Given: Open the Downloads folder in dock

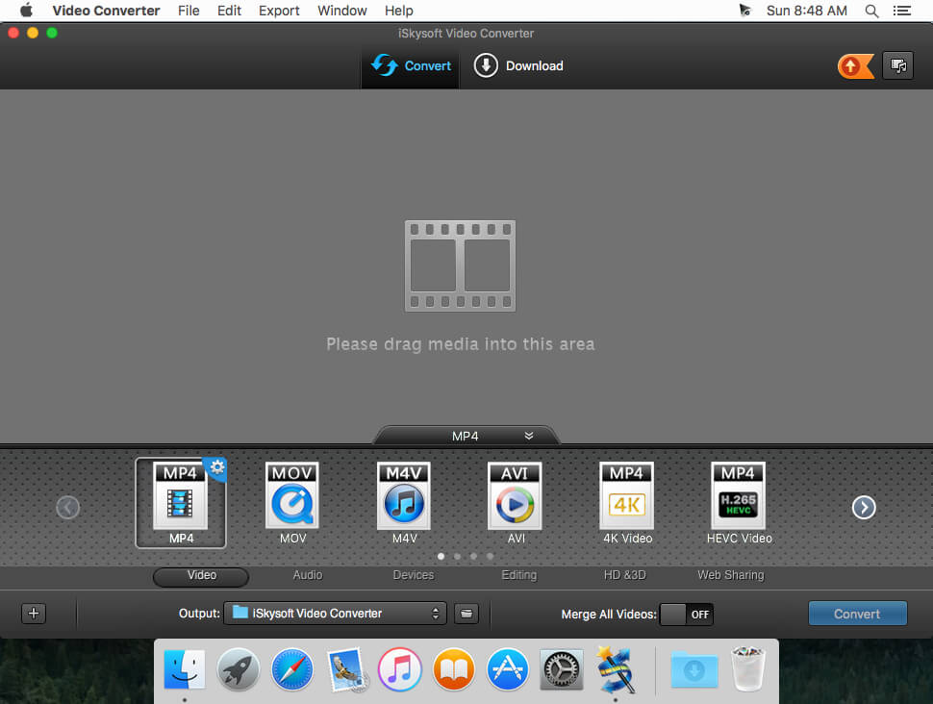Looking at the screenshot, I should tap(694, 669).
